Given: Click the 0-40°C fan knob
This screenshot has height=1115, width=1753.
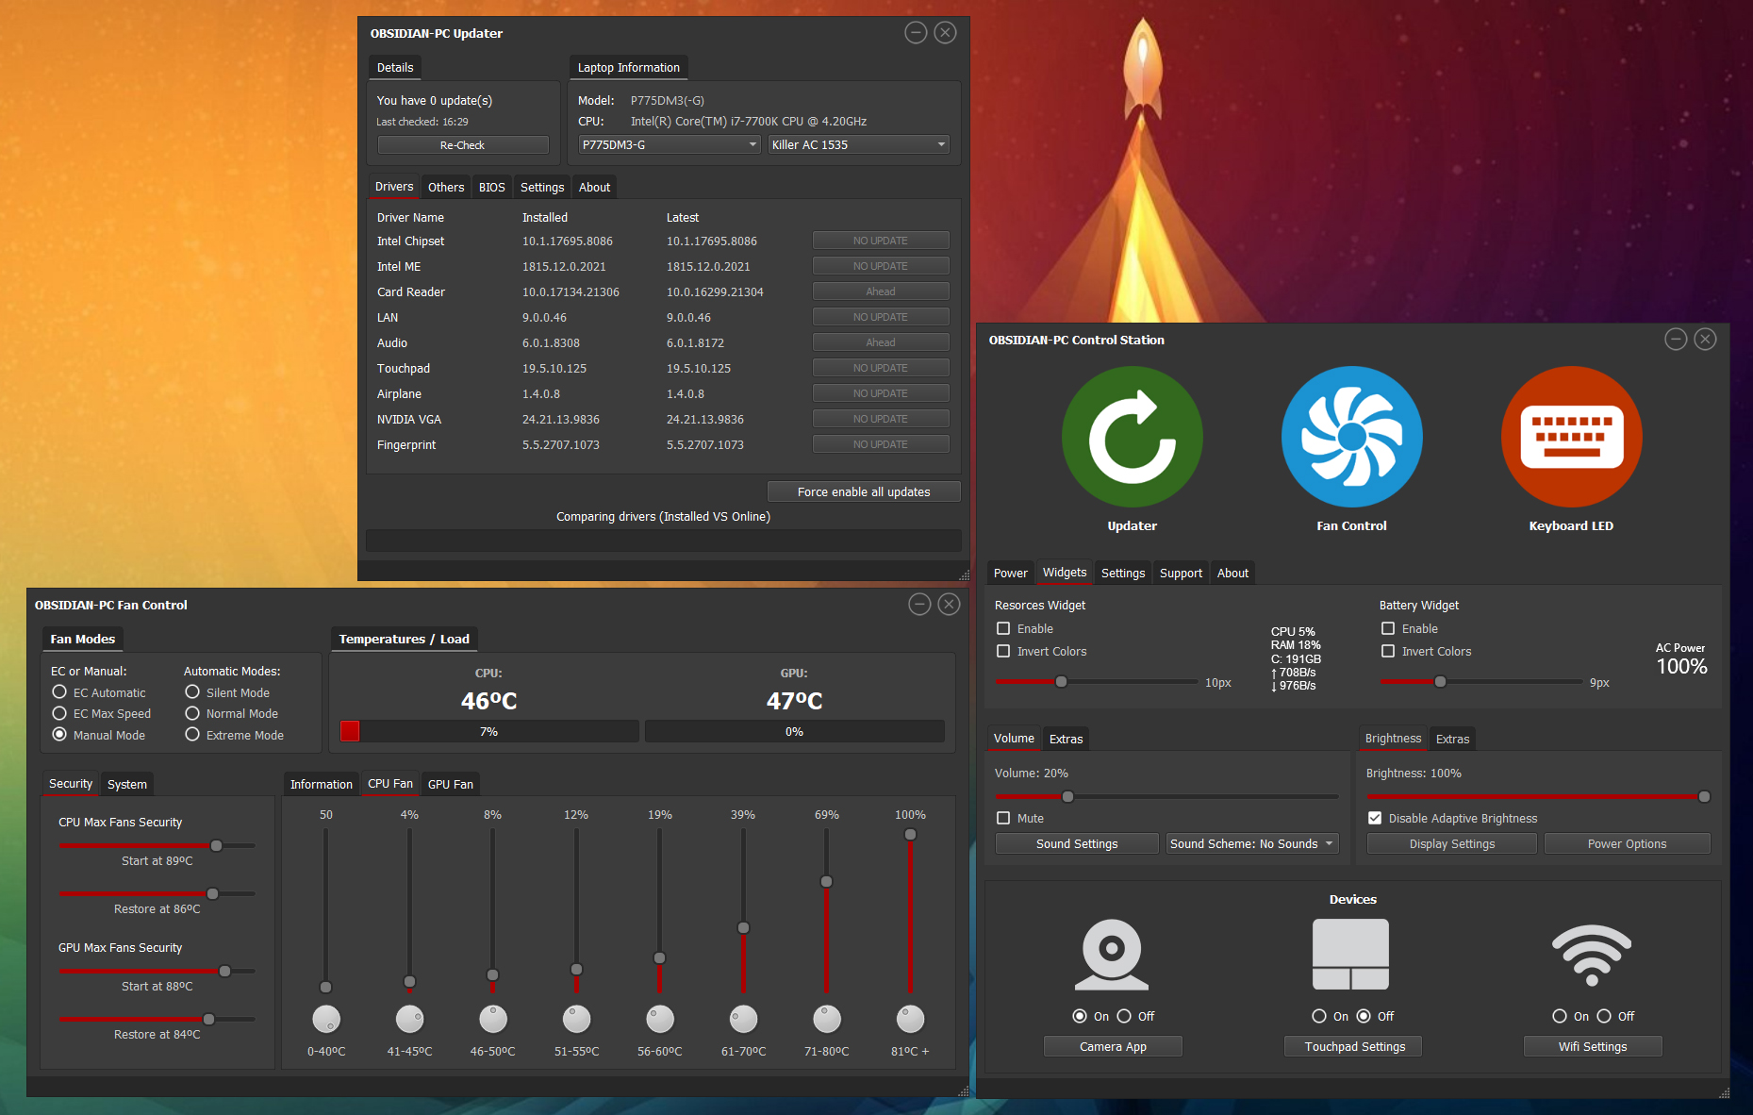Looking at the screenshot, I should (x=326, y=1019).
